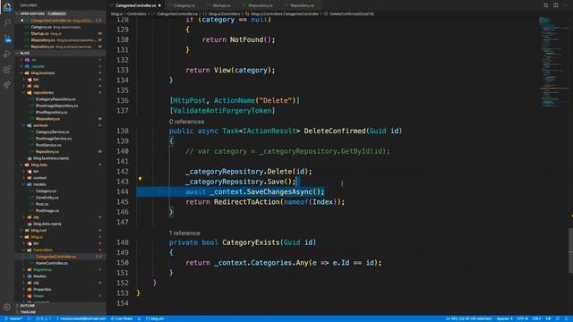This screenshot has height=322, width=573.
Task: Open CoreEntity.cs in the models folder
Action: coord(60,198)
